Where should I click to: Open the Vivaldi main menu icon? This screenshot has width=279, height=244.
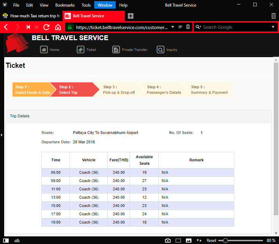click(5, 4)
